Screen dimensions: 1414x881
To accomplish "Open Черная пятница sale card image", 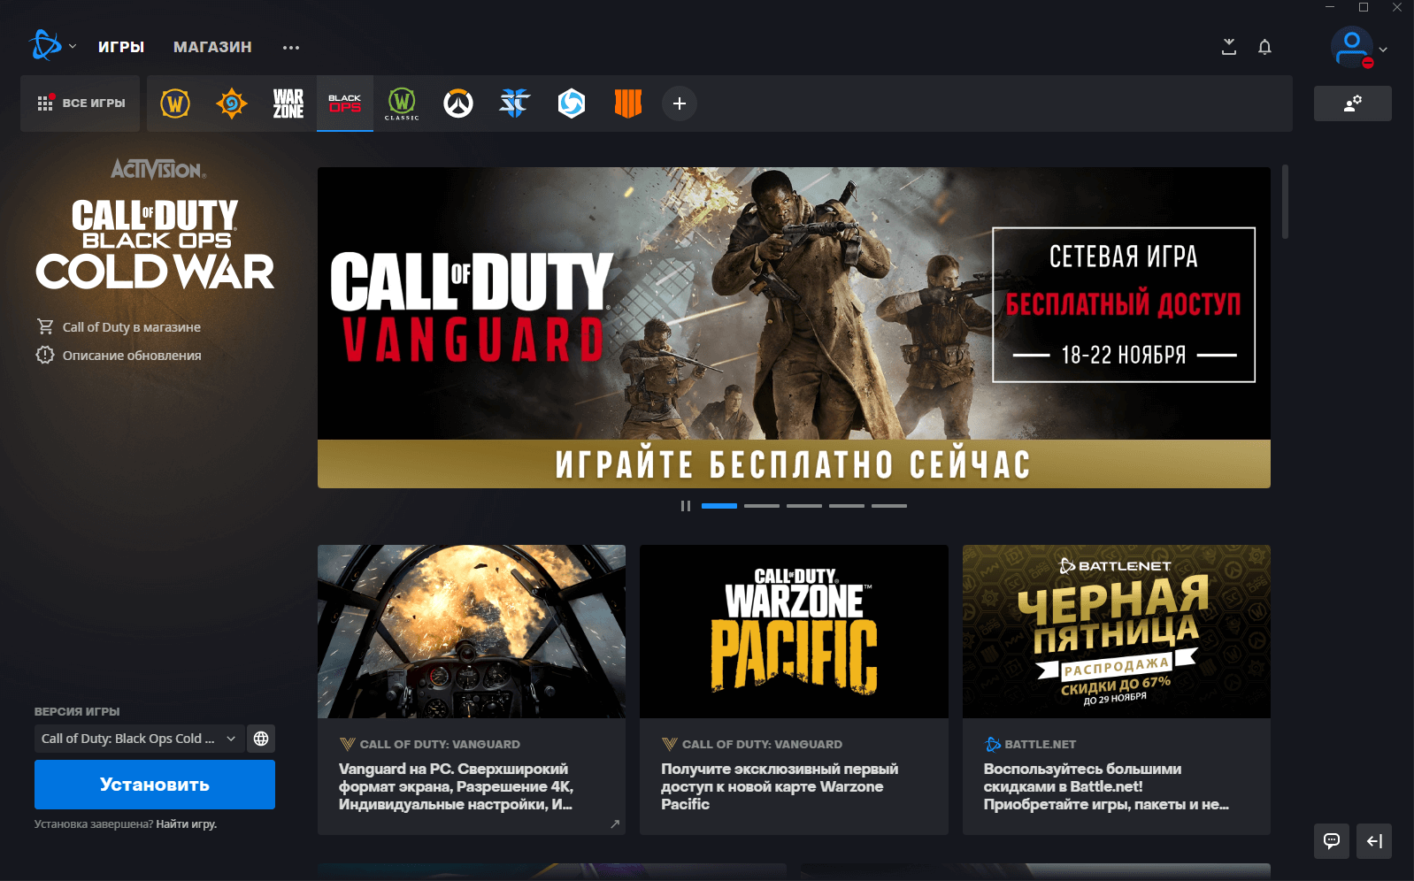I will point(1117,632).
